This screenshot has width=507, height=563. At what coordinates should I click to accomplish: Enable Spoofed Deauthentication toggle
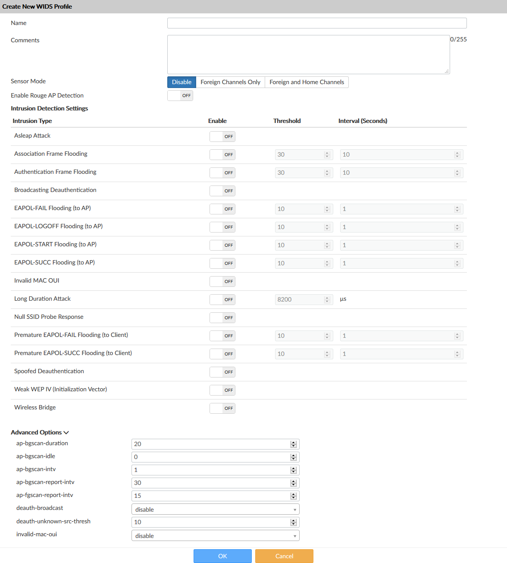[x=222, y=372]
